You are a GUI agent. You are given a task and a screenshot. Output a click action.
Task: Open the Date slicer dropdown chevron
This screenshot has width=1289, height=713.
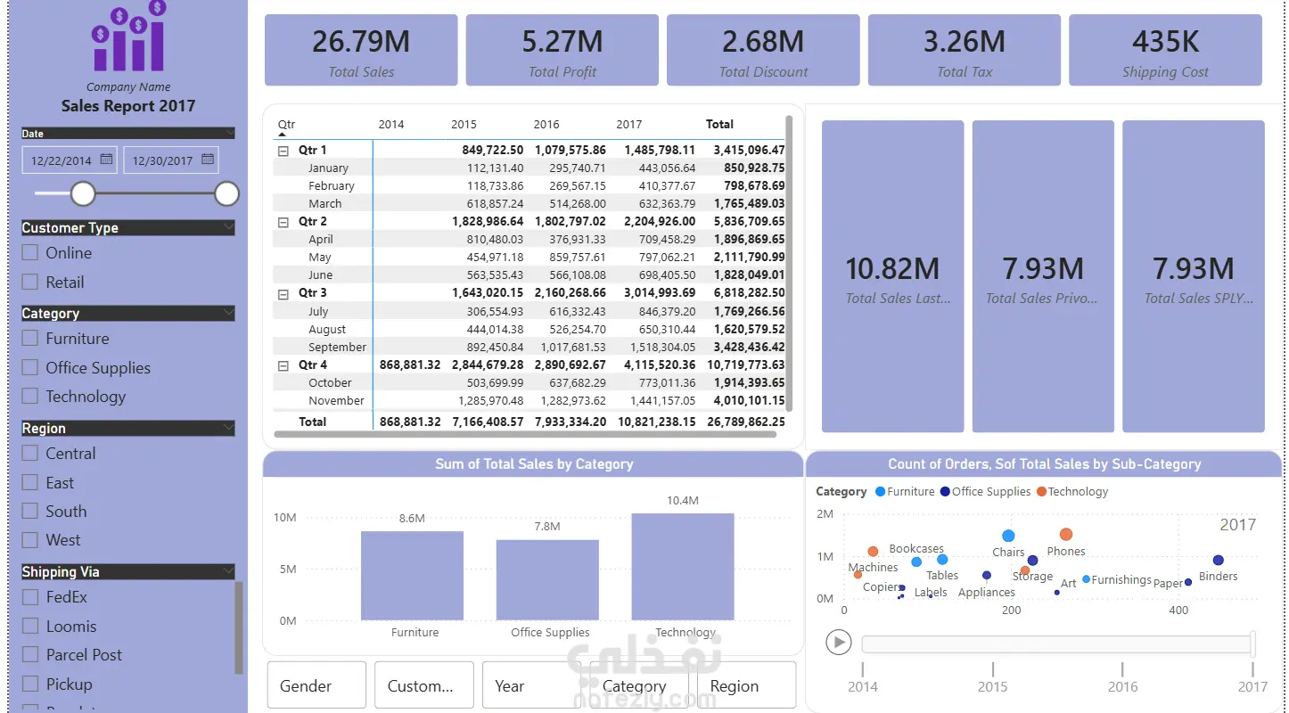click(230, 133)
